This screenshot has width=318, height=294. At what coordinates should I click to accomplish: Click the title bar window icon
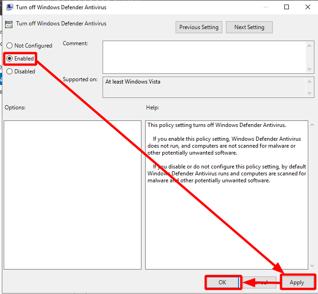tap(9, 7)
